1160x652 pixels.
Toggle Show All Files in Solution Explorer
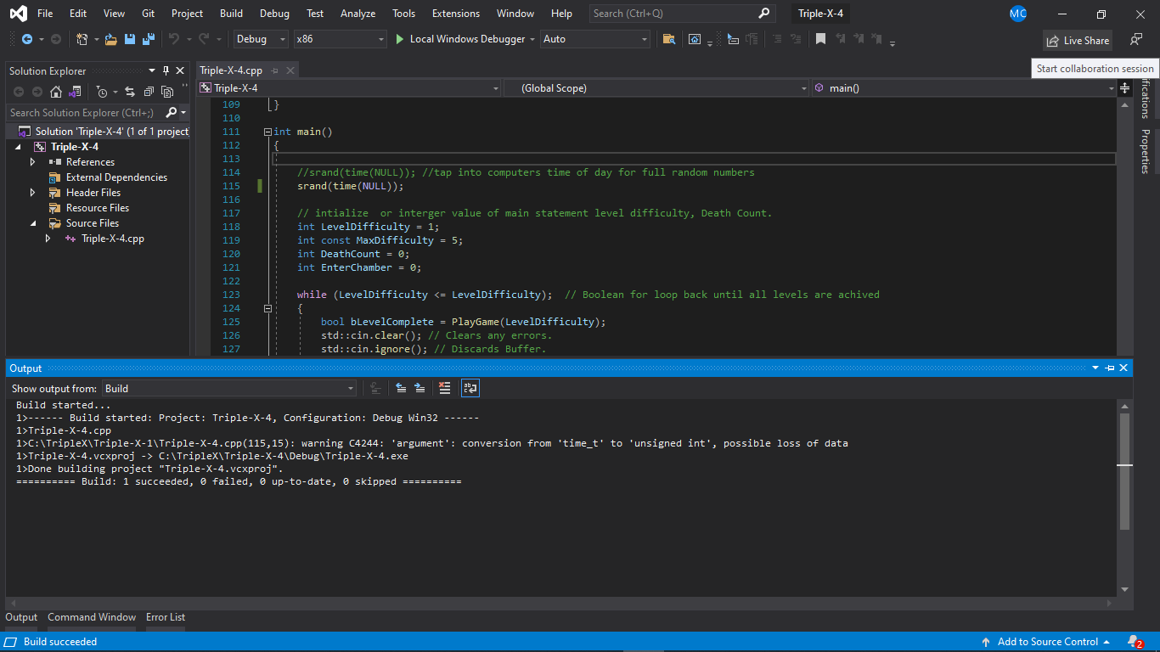pyautogui.click(x=166, y=92)
